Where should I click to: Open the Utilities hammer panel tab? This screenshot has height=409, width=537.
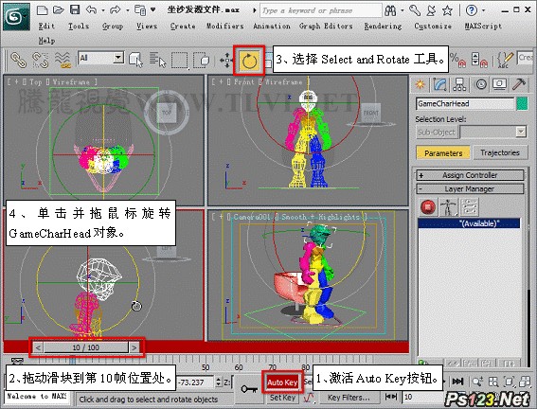[x=519, y=84]
